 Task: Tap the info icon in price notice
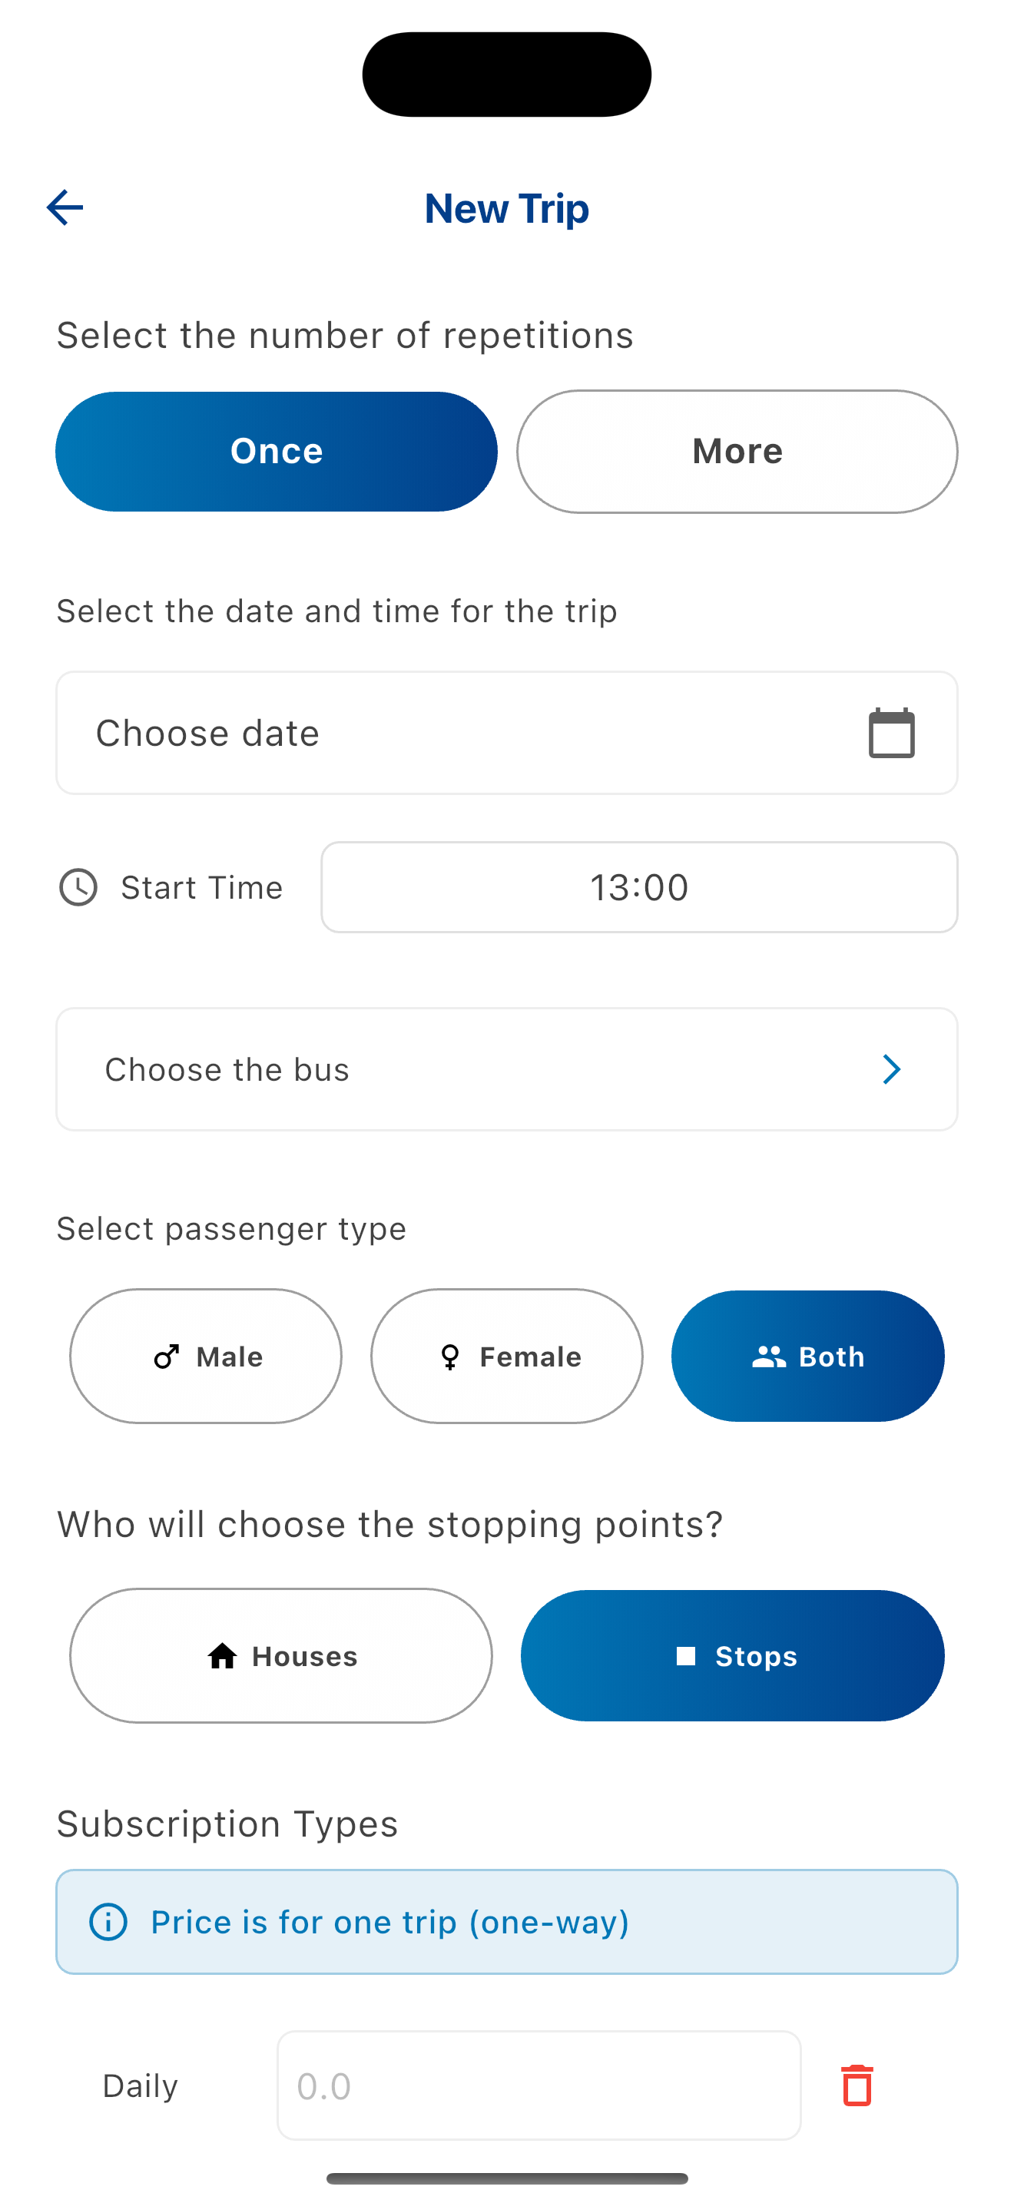tap(108, 1922)
